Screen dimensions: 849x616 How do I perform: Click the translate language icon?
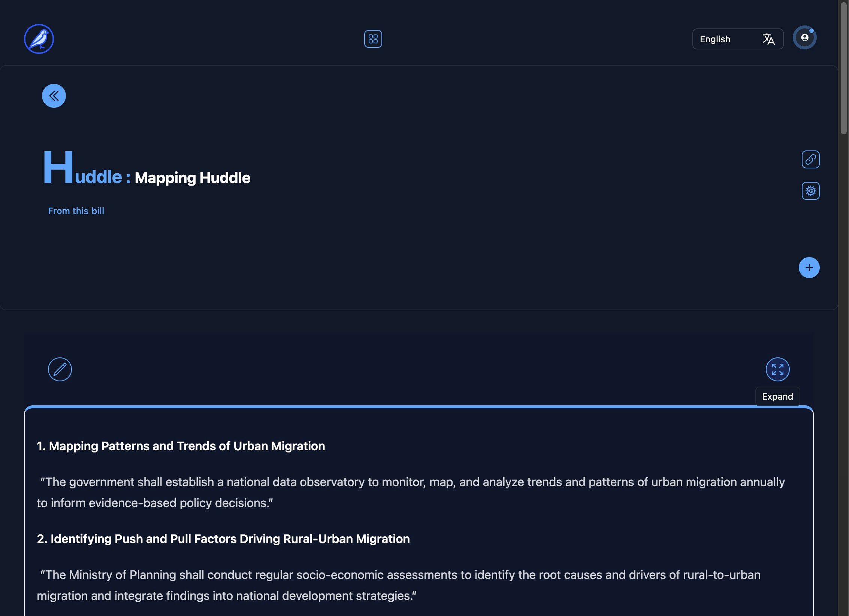768,39
